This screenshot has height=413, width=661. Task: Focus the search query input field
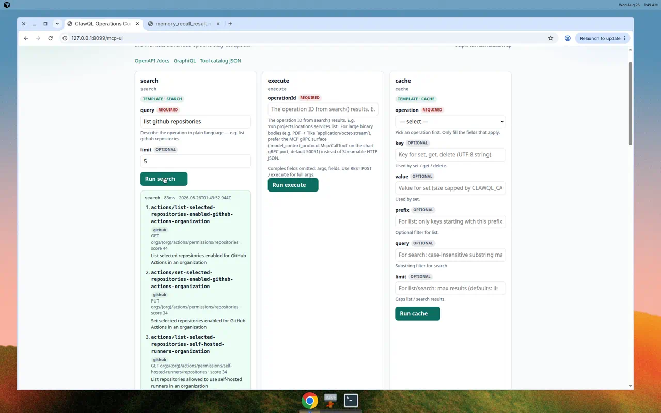click(196, 122)
